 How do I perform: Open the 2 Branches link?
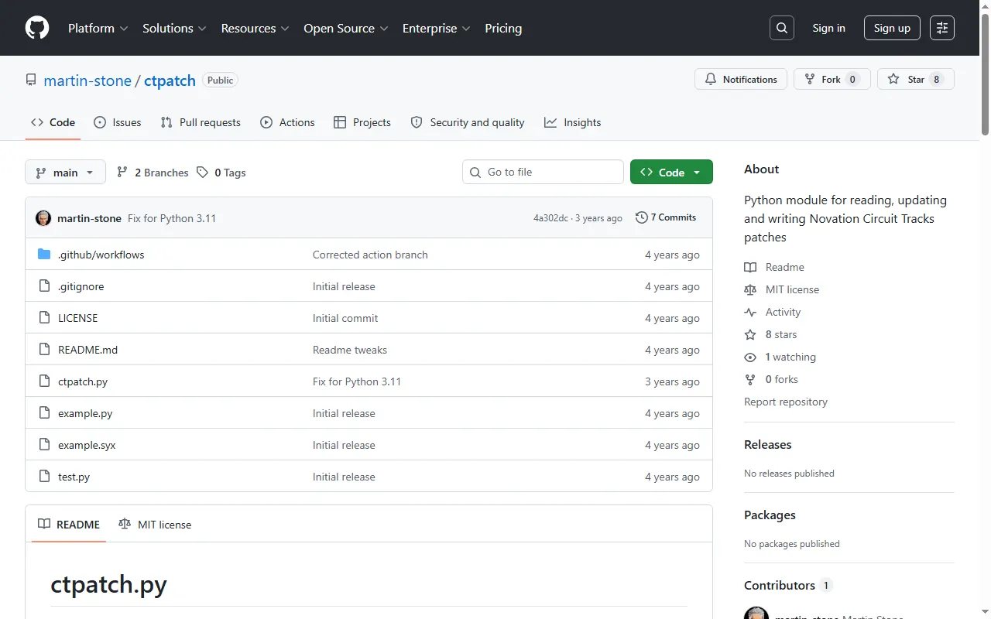(153, 173)
